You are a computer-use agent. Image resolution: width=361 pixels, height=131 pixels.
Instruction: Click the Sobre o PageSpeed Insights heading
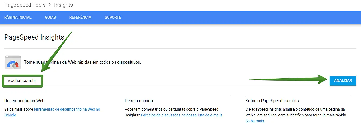[x=272, y=101]
